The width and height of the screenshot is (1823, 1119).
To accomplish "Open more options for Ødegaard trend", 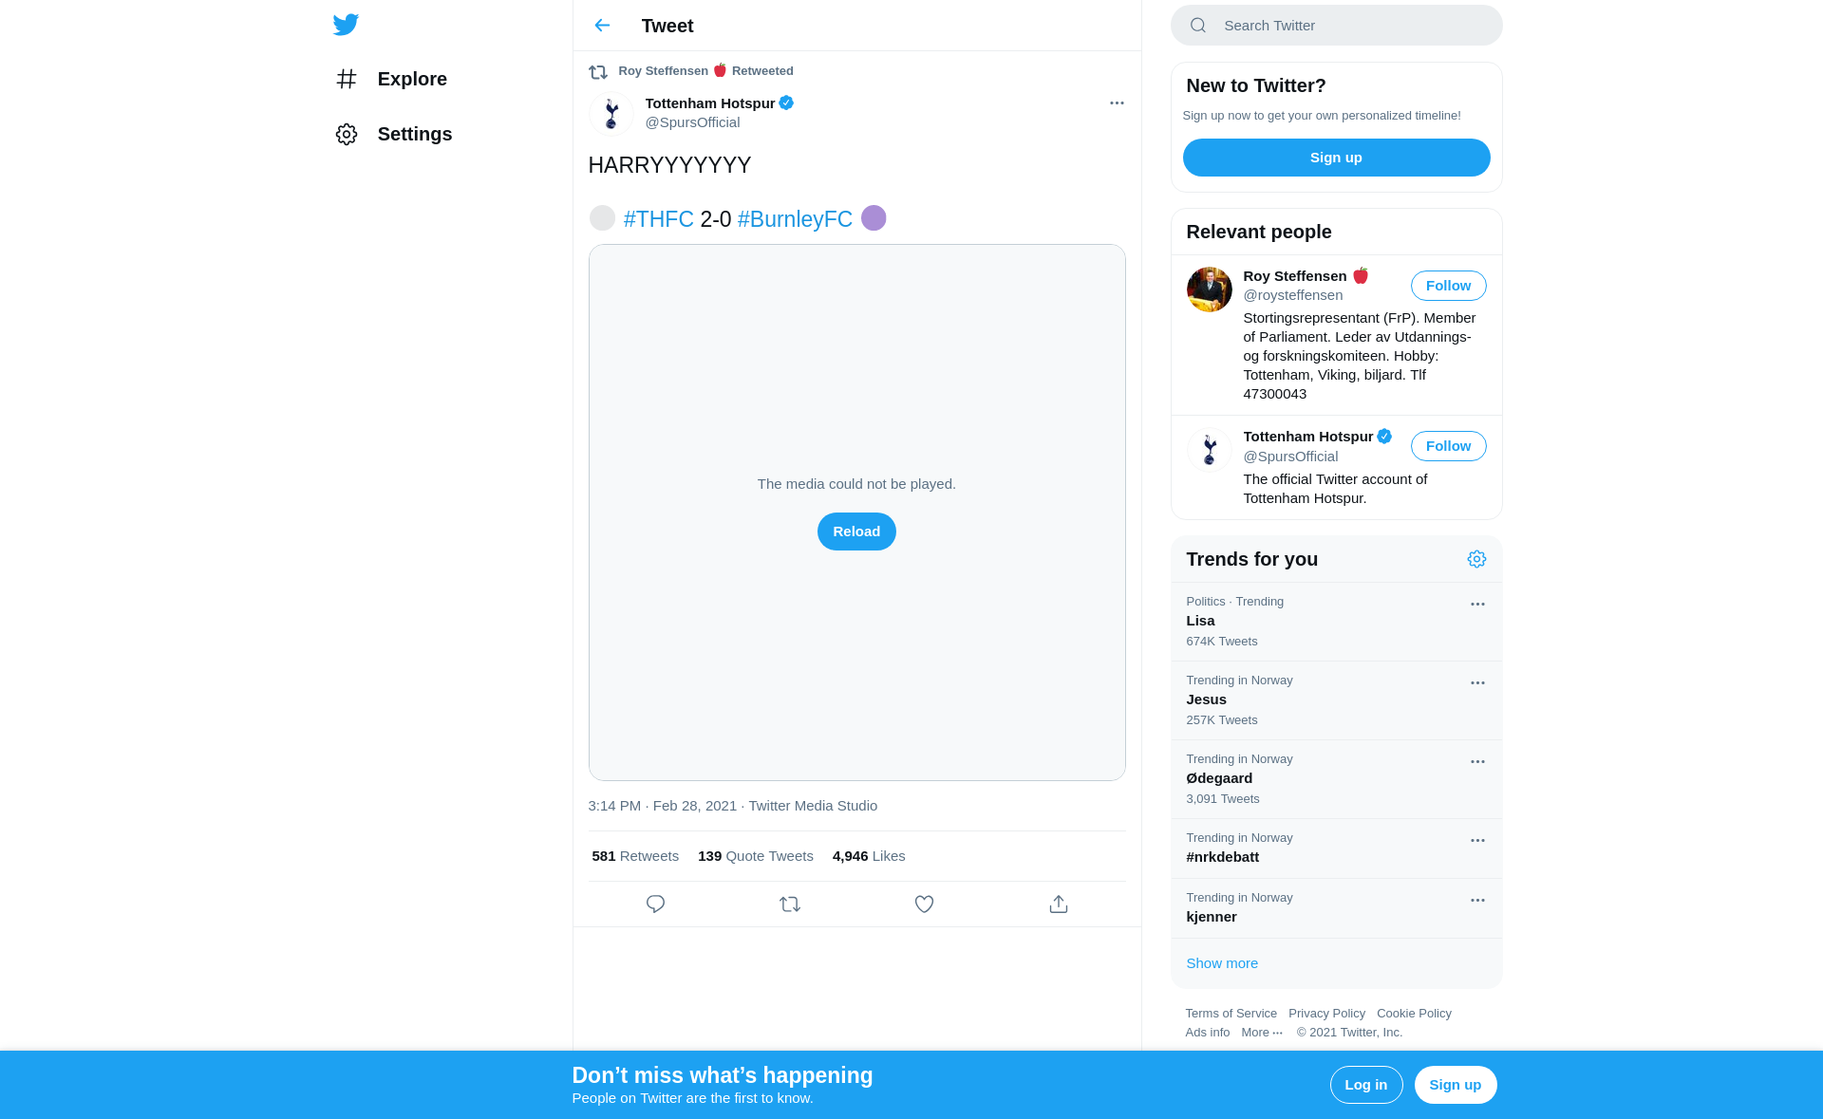I will pyautogui.click(x=1477, y=761).
